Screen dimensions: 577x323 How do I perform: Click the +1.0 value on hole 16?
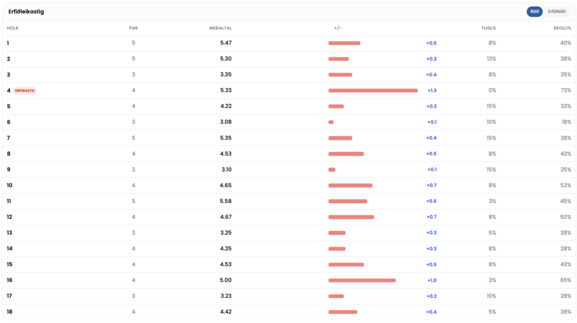coord(432,280)
